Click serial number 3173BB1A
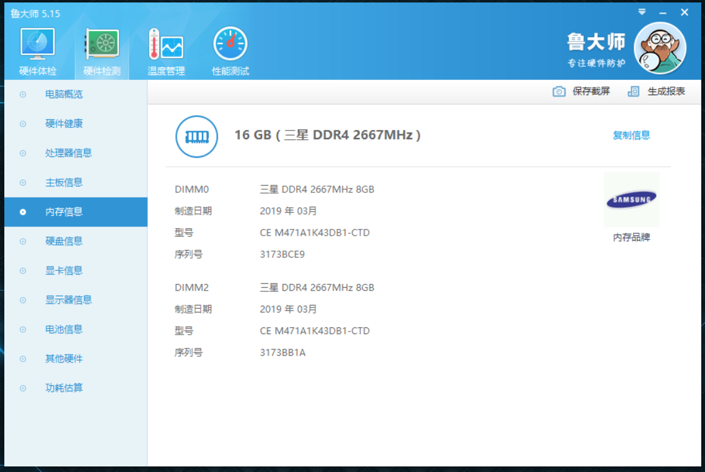The width and height of the screenshot is (705, 472). (x=282, y=353)
